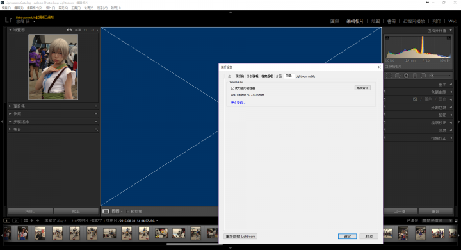Click the histogram graph area
The width and height of the screenshot is (461, 250).
(417, 46)
